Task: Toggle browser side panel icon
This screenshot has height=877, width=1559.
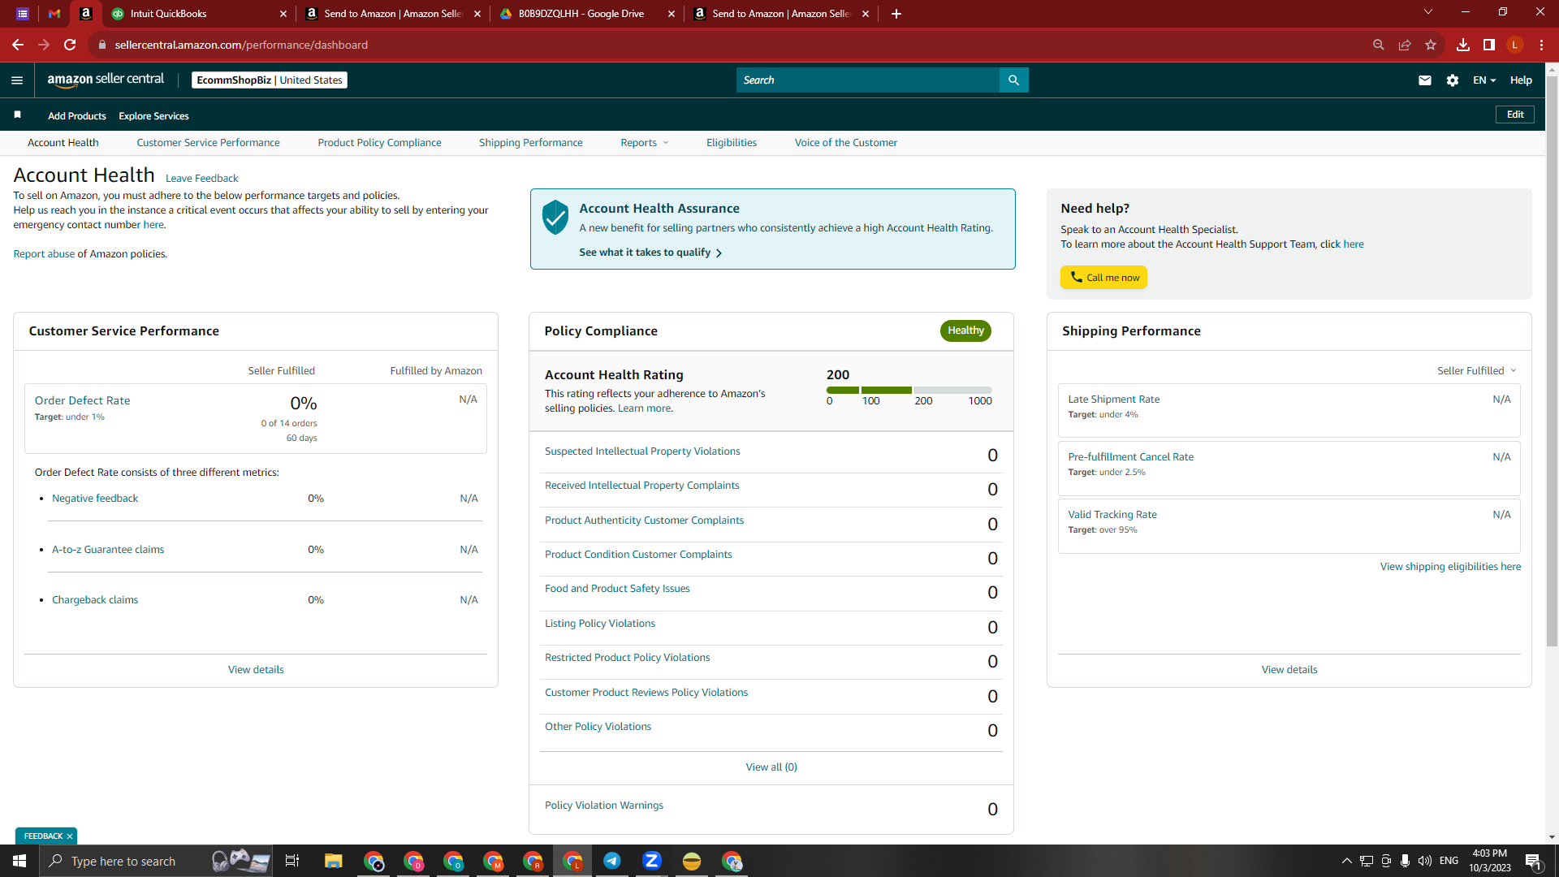Action: (x=1489, y=45)
